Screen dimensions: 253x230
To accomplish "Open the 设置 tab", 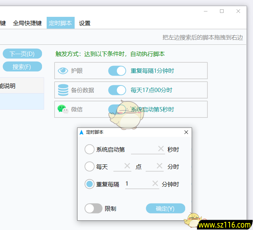I will [85, 23].
